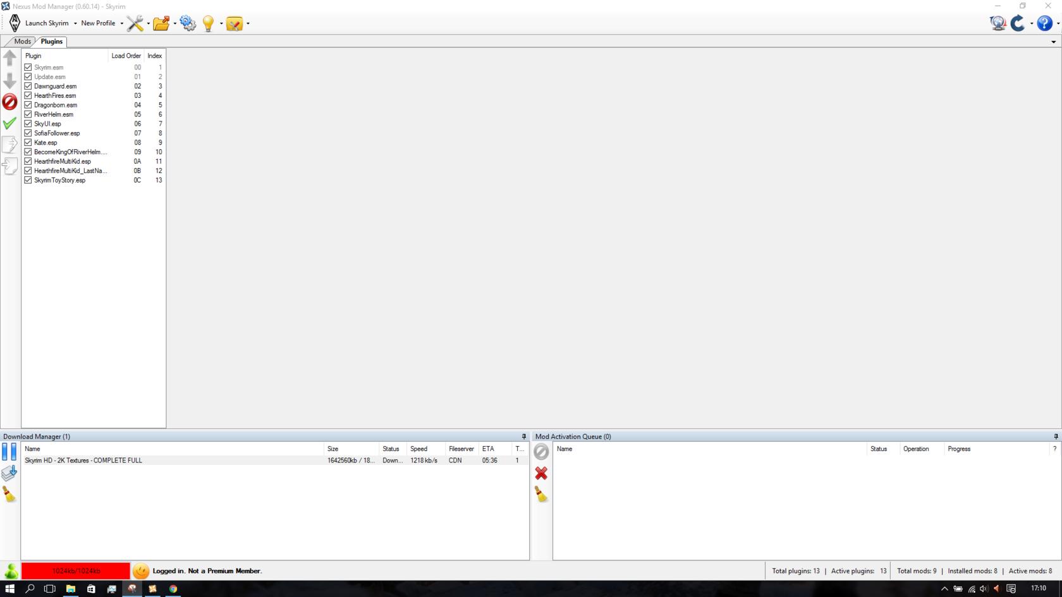Uncheck the SkyrimToyStory.esp plugin checkbox

click(28, 180)
